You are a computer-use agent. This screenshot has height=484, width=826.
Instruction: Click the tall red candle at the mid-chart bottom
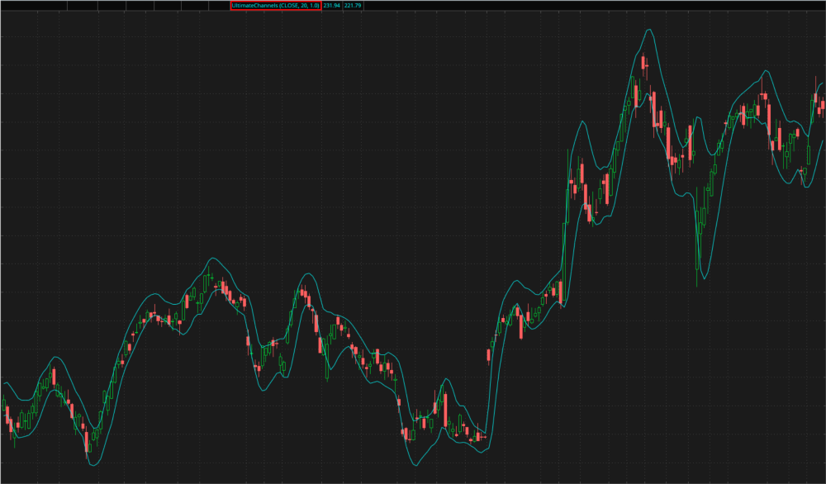pos(445,411)
